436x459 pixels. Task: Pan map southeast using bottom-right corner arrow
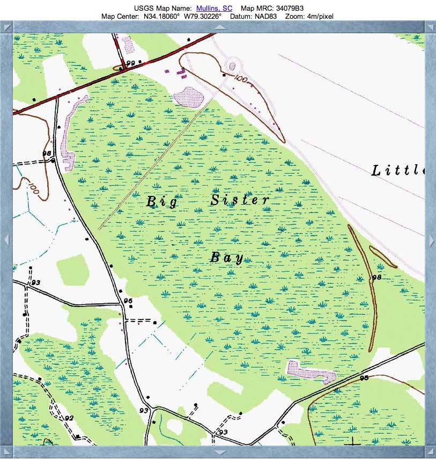430,452
